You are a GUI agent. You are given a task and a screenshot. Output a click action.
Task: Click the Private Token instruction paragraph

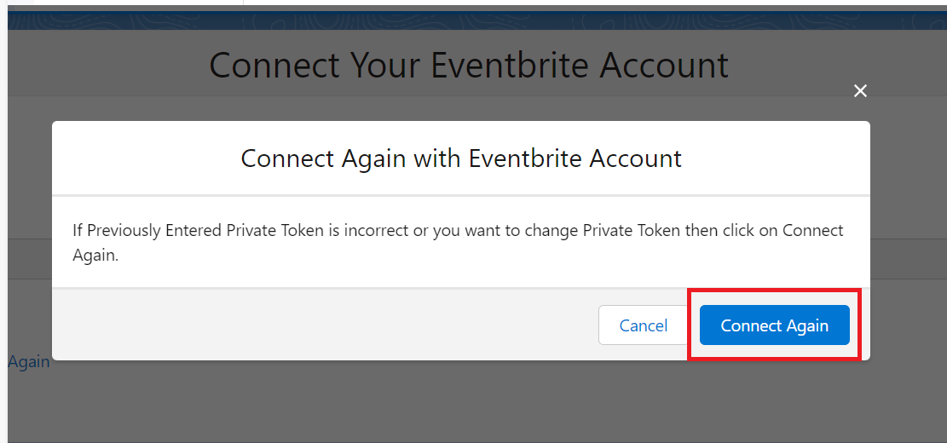458,243
